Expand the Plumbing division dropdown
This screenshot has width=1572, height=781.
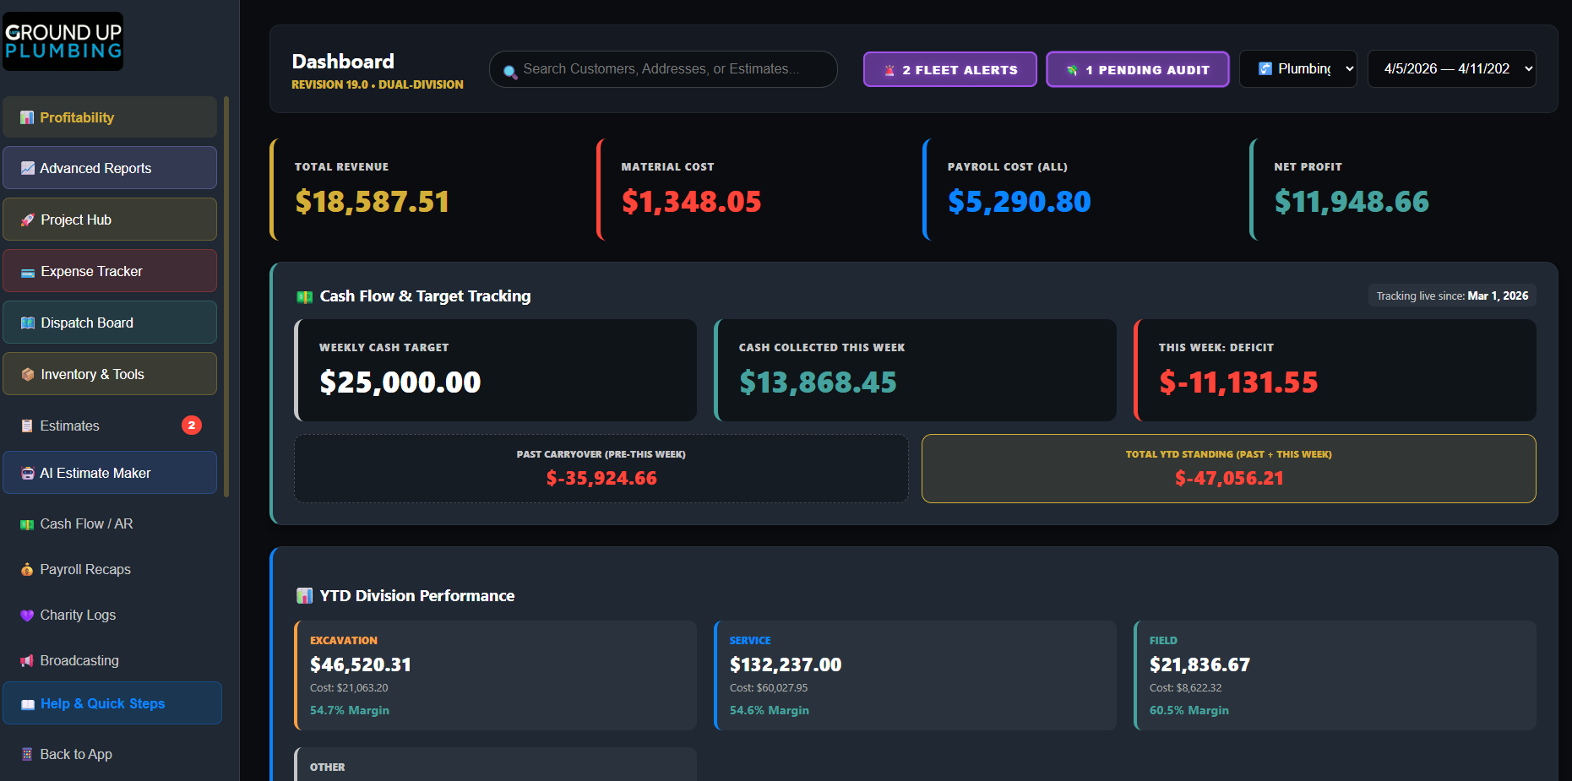pos(1298,68)
